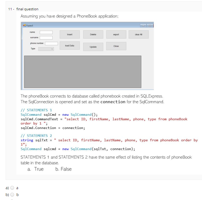Click the '// STATEMENTS 2' comment

tap(36, 136)
